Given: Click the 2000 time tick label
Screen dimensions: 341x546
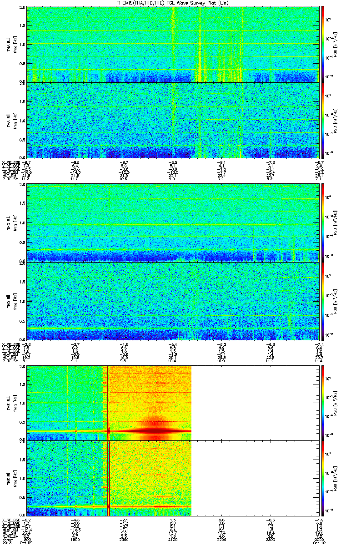Looking at the screenshot, I should pos(124,539).
